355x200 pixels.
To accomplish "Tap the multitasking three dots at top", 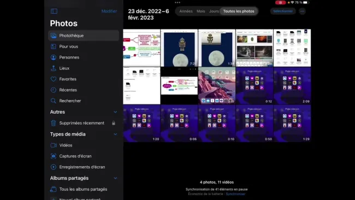I will pyautogui.click(x=177, y=3).
